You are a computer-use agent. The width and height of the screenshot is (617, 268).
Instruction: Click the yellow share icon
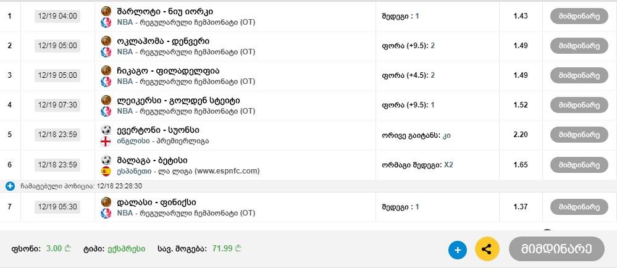tap(487, 249)
